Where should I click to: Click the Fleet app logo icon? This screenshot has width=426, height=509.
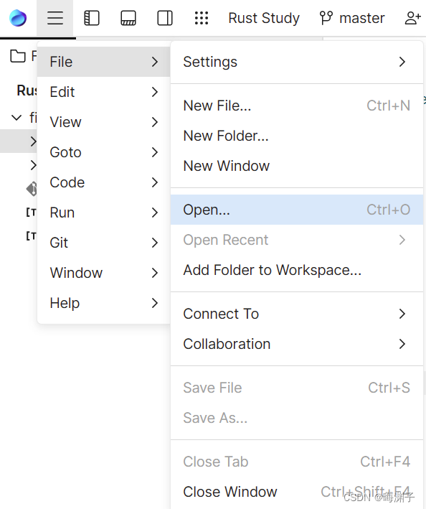tap(18, 18)
